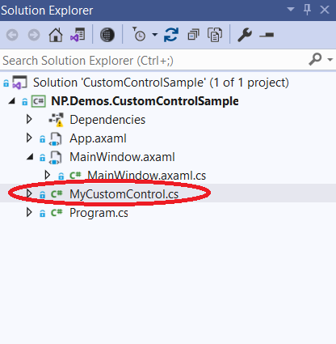Expand the Dependencies node
The width and height of the screenshot is (336, 344).
[x=29, y=119]
